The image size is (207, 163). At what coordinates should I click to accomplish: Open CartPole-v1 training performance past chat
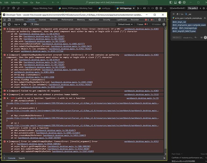point(187,157)
